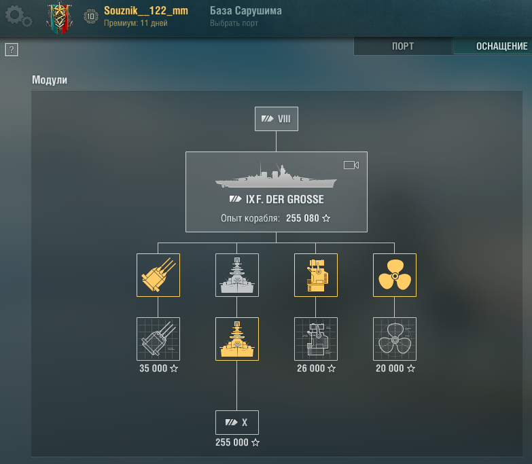Select the installed main battery guns module

(x=158, y=275)
